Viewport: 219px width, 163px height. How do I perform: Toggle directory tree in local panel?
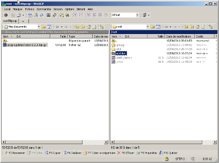point(102,27)
